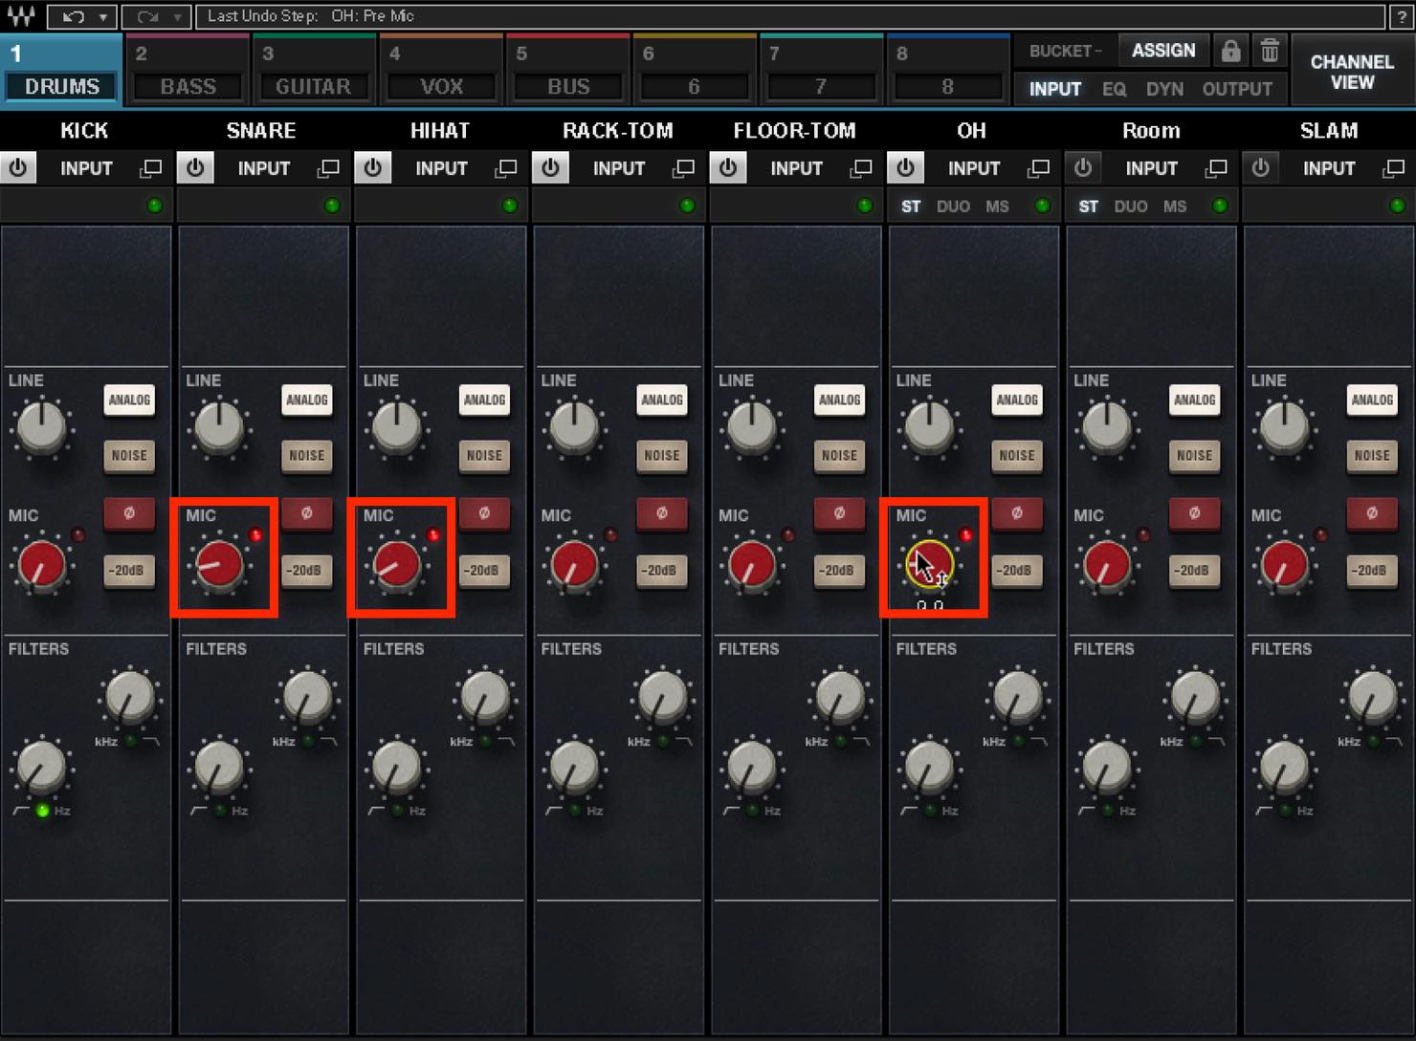This screenshot has width=1416, height=1041.
Task: Select MS mode on the OH channel
Action: tap(997, 206)
